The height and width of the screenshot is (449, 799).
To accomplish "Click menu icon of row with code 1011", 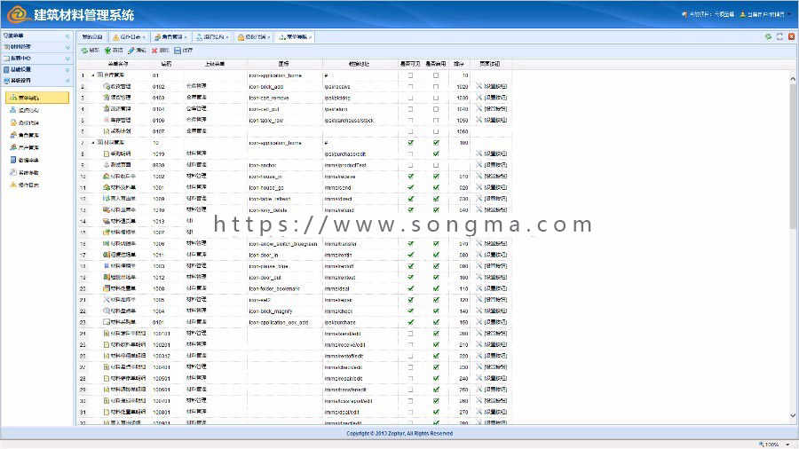I will 107,255.
